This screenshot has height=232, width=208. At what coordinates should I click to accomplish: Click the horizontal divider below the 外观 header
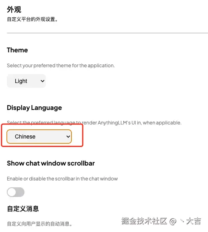click(x=107, y=33)
